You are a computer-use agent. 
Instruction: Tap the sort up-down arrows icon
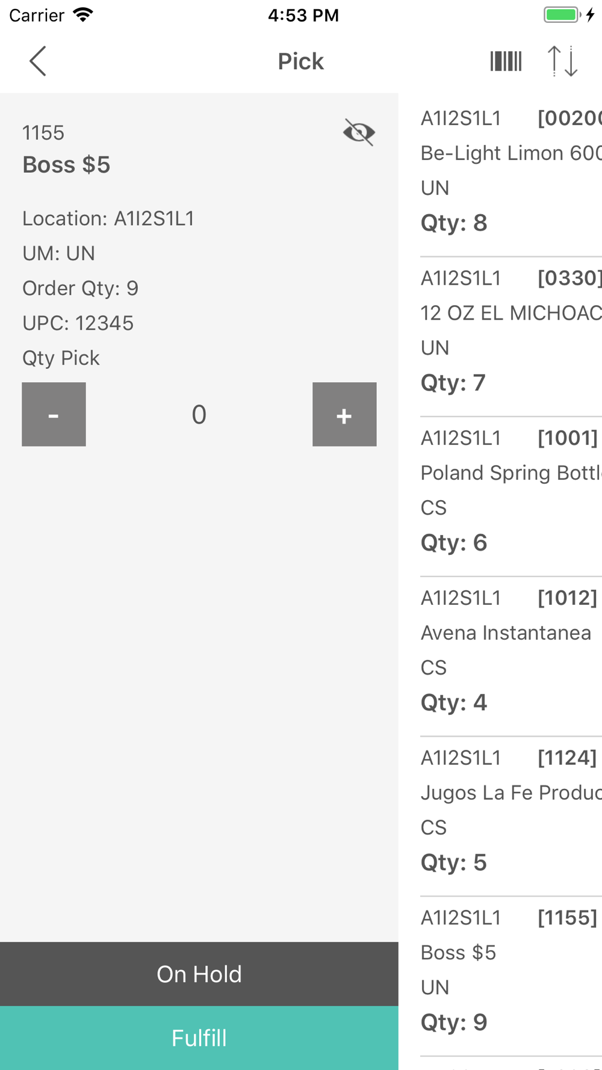(x=562, y=61)
